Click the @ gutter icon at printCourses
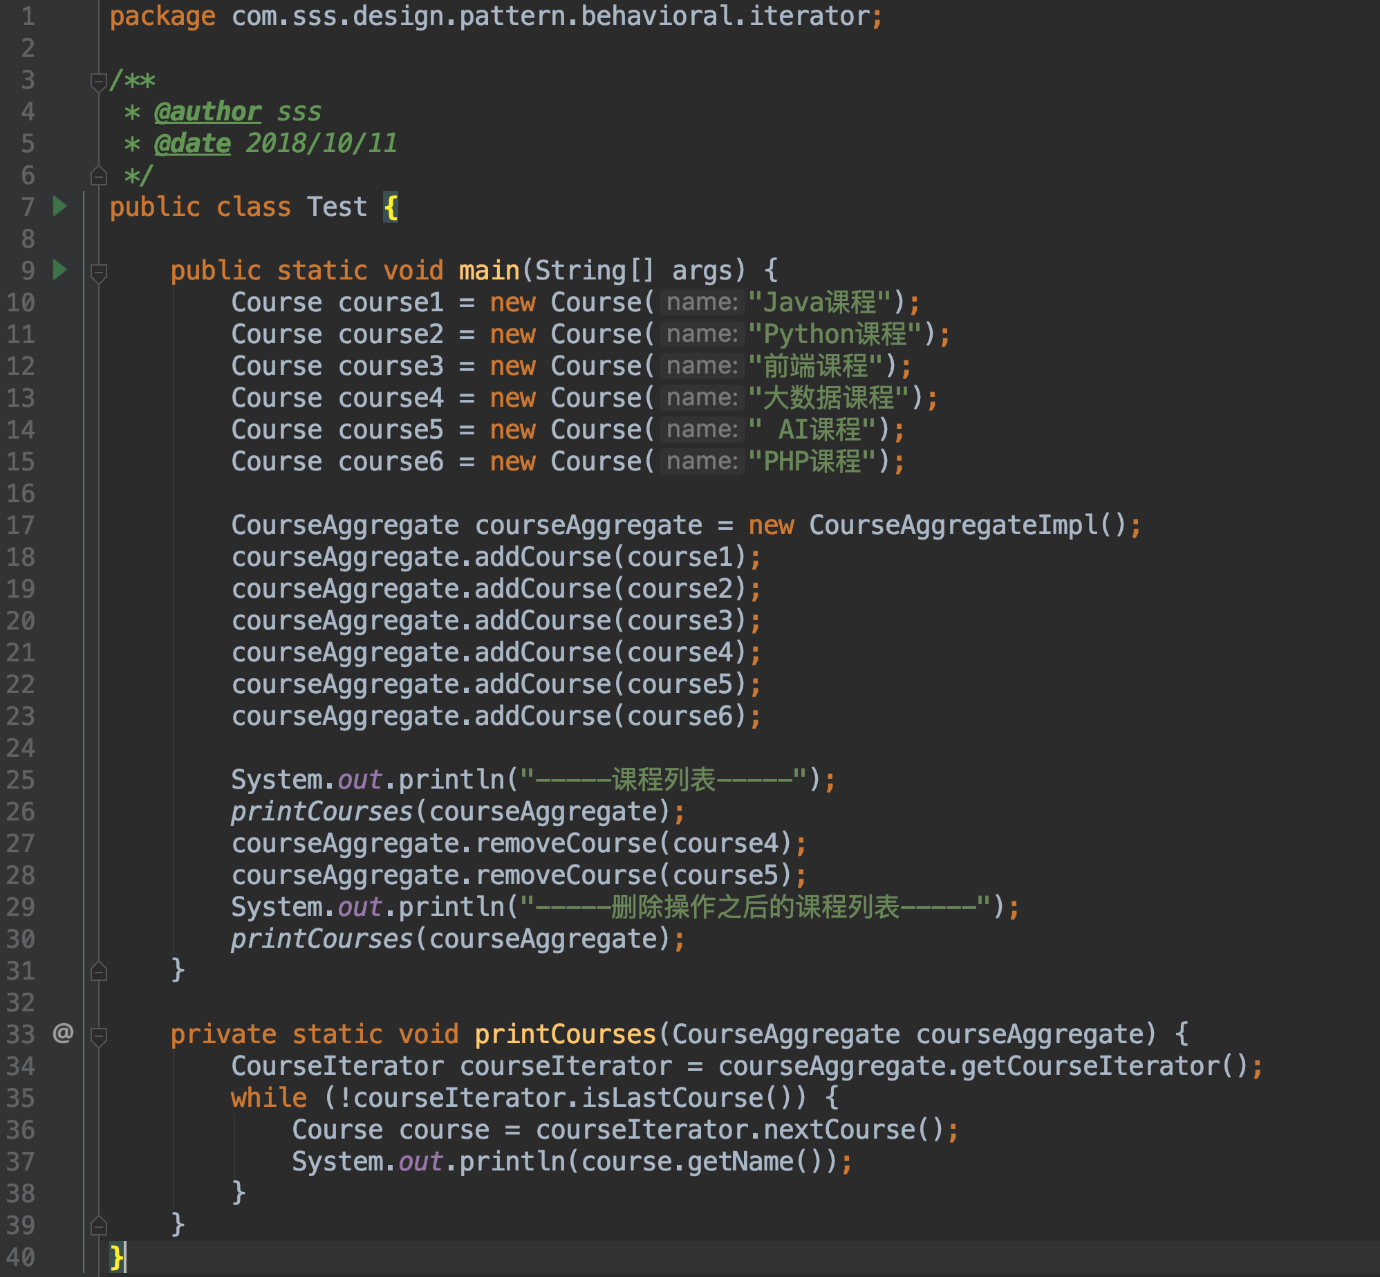Image resolution: width=1380 pixels, height=1277 pixels. coord(63,1033)
